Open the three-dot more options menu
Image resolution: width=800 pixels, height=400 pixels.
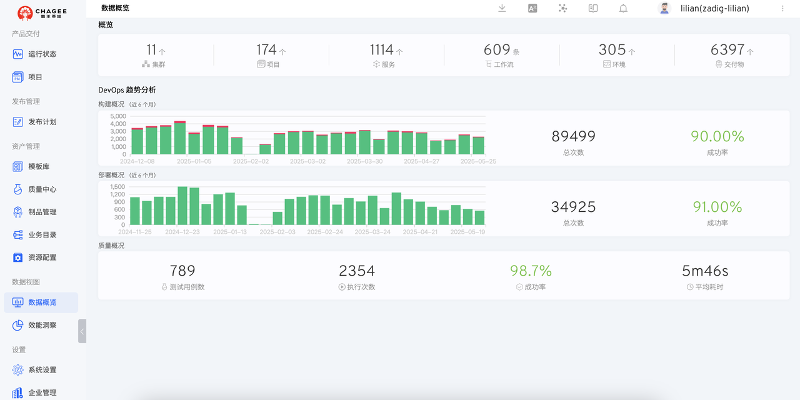point(782,9)
